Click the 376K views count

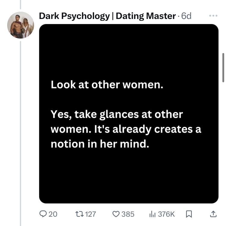[166, 214]
